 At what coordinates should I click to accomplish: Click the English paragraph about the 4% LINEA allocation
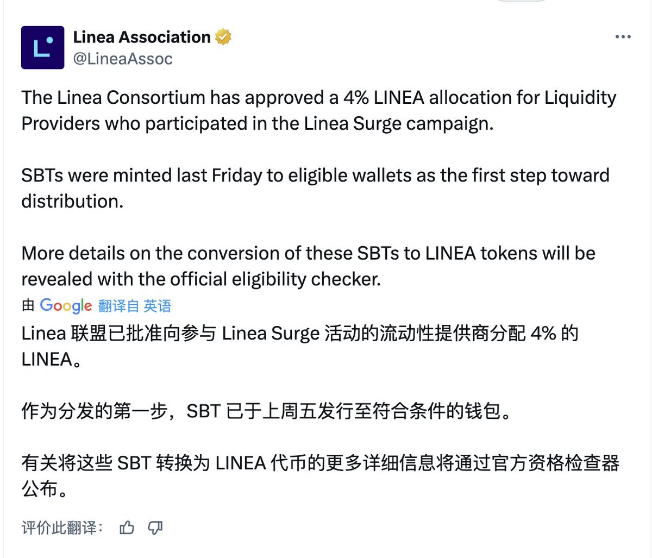point(319,110)
